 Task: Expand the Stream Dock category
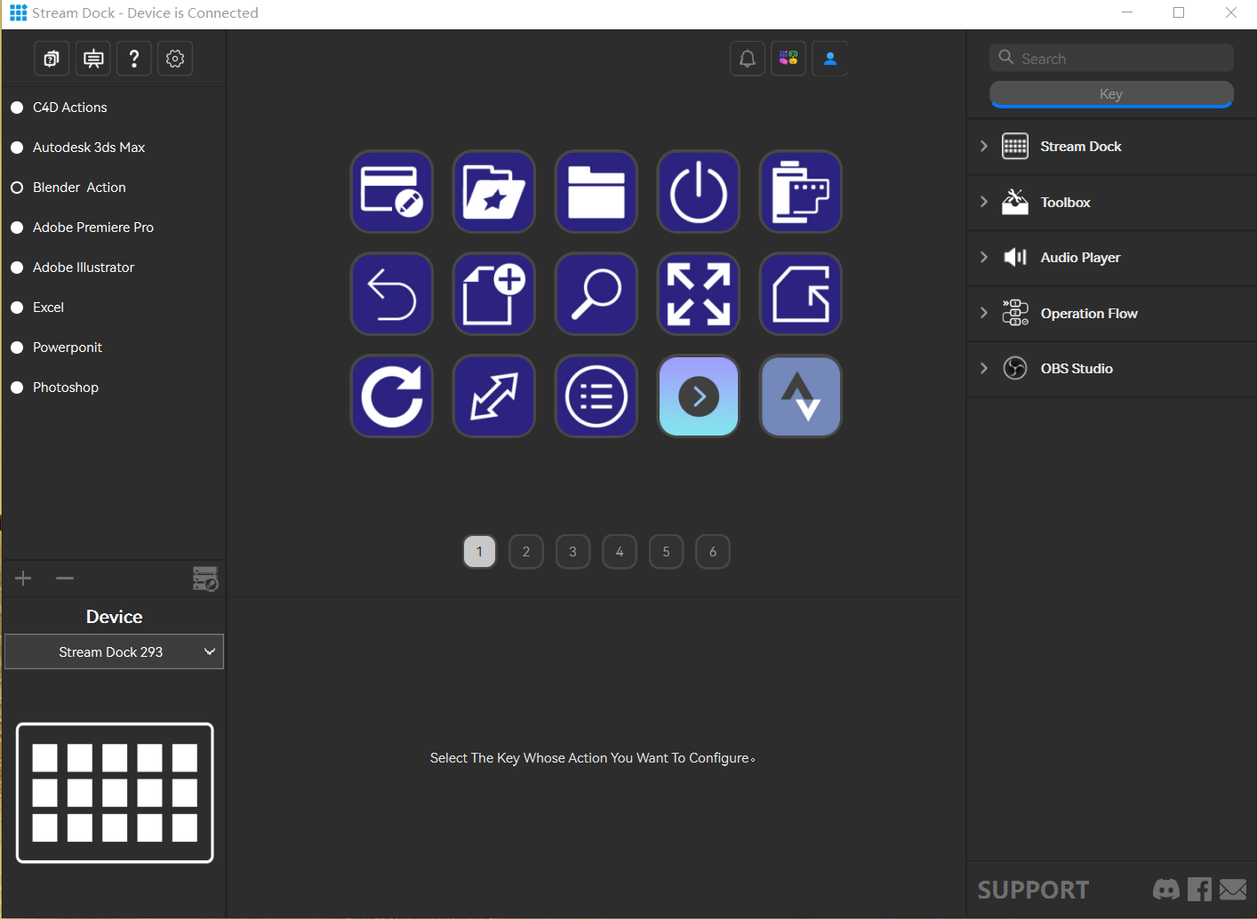[x=1111, y=147]
